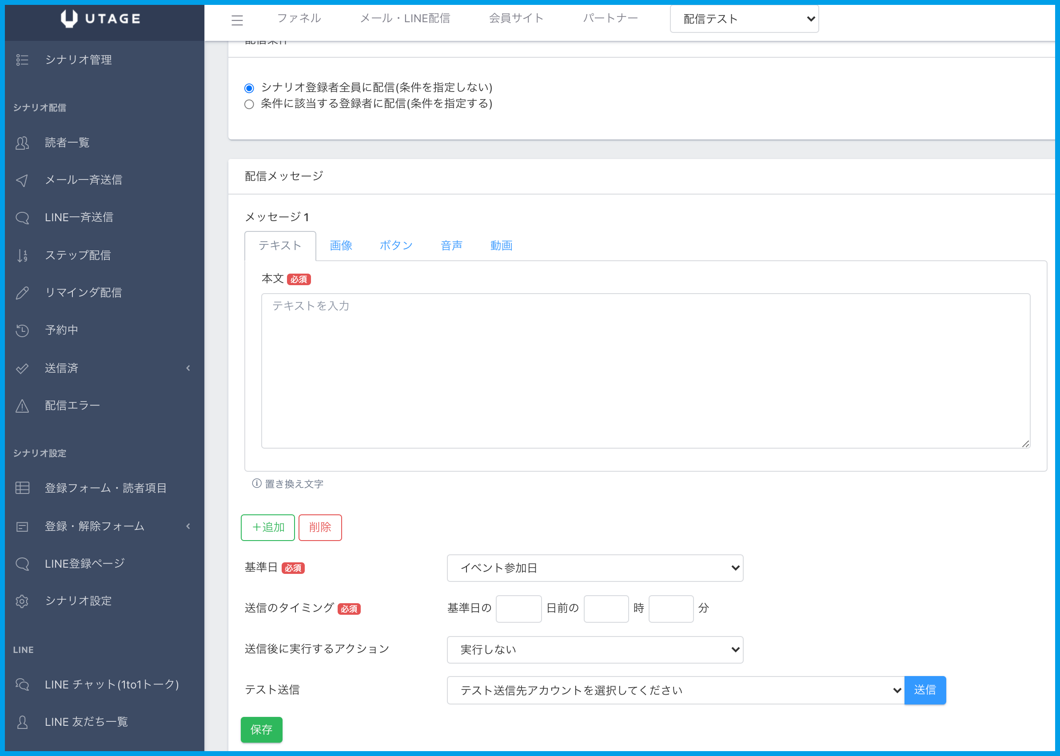Click the 本文 text input area
1060x756 pixels.
tap(645, 370)
